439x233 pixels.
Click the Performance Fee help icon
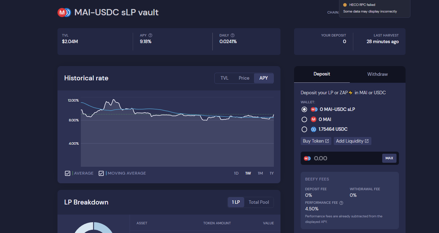point(341,203)
